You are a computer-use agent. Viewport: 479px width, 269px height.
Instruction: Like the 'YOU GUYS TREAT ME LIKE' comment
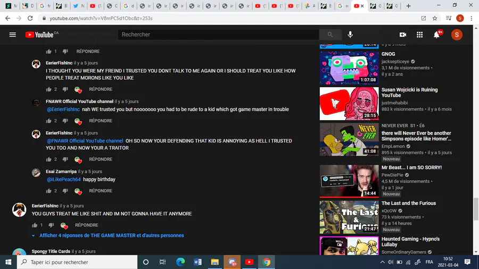click(35, 225)
